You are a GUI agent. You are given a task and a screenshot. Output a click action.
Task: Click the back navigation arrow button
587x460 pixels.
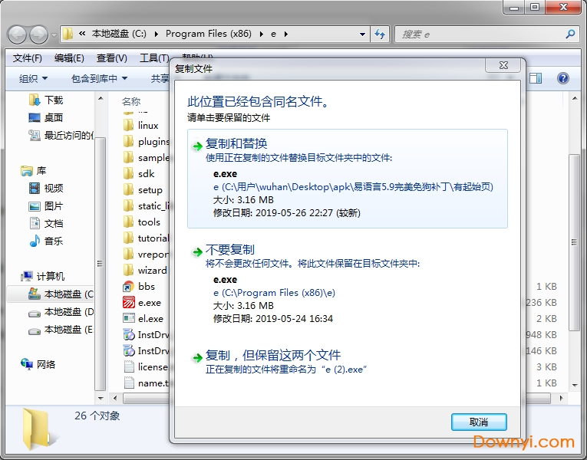click(17, 34)
